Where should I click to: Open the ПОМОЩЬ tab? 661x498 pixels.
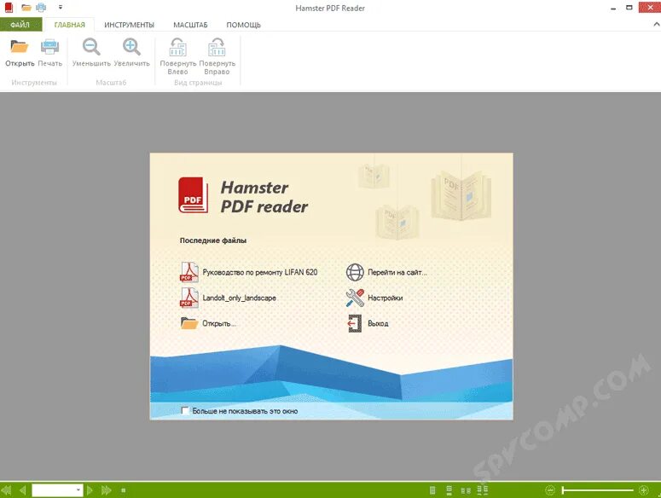243,25
